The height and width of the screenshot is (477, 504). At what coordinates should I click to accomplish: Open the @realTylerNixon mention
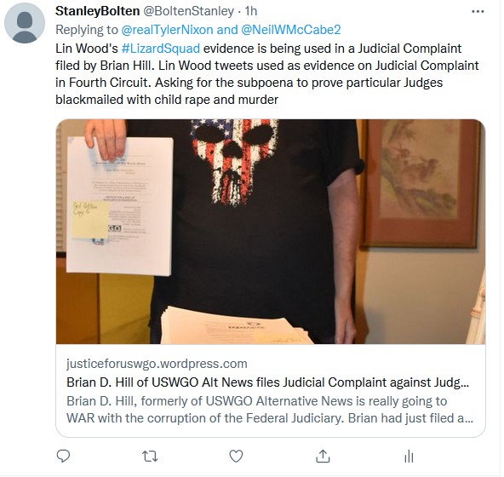[167, 30]
